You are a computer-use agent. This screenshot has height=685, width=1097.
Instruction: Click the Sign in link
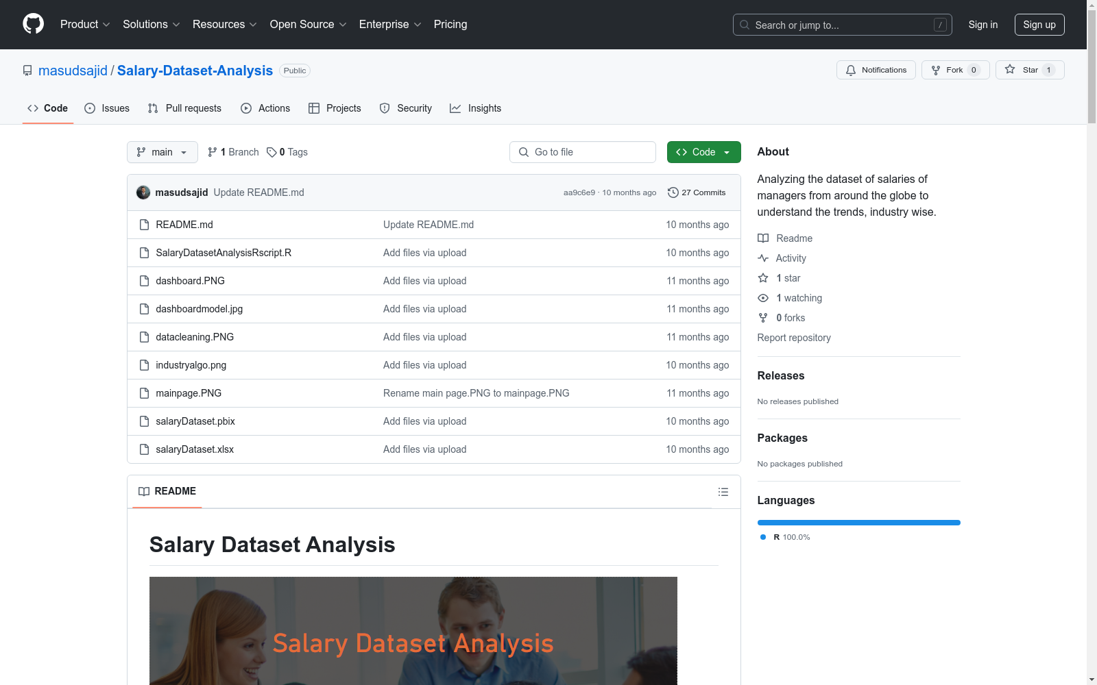click(983, 25)
